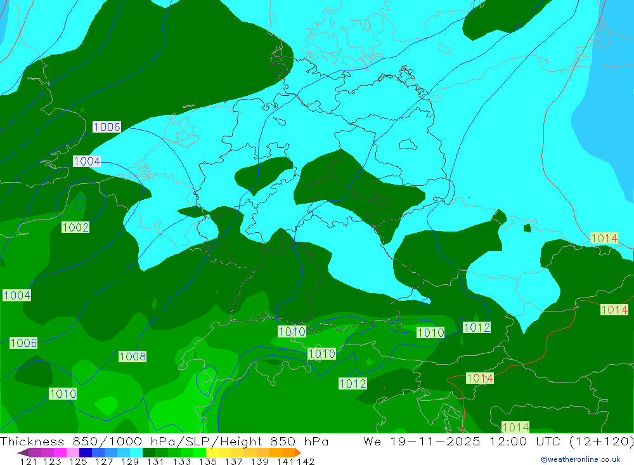Click the 1010 label beside the 1008 label
Screen dimensions: 634x465
click(63, 394)
